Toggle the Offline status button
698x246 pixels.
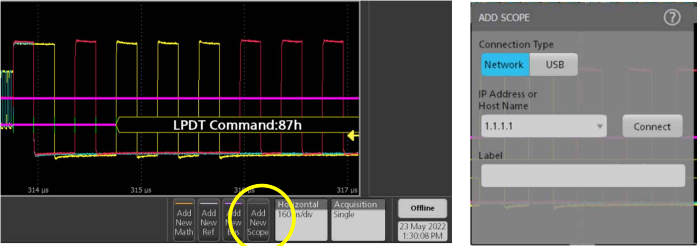pyautogui.click(x=422, y=208)
